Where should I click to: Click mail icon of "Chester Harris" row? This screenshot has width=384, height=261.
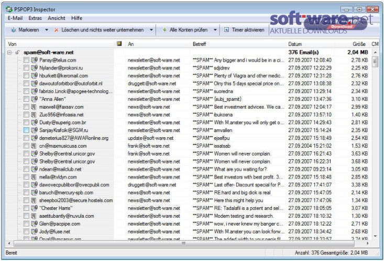point(34,208)
